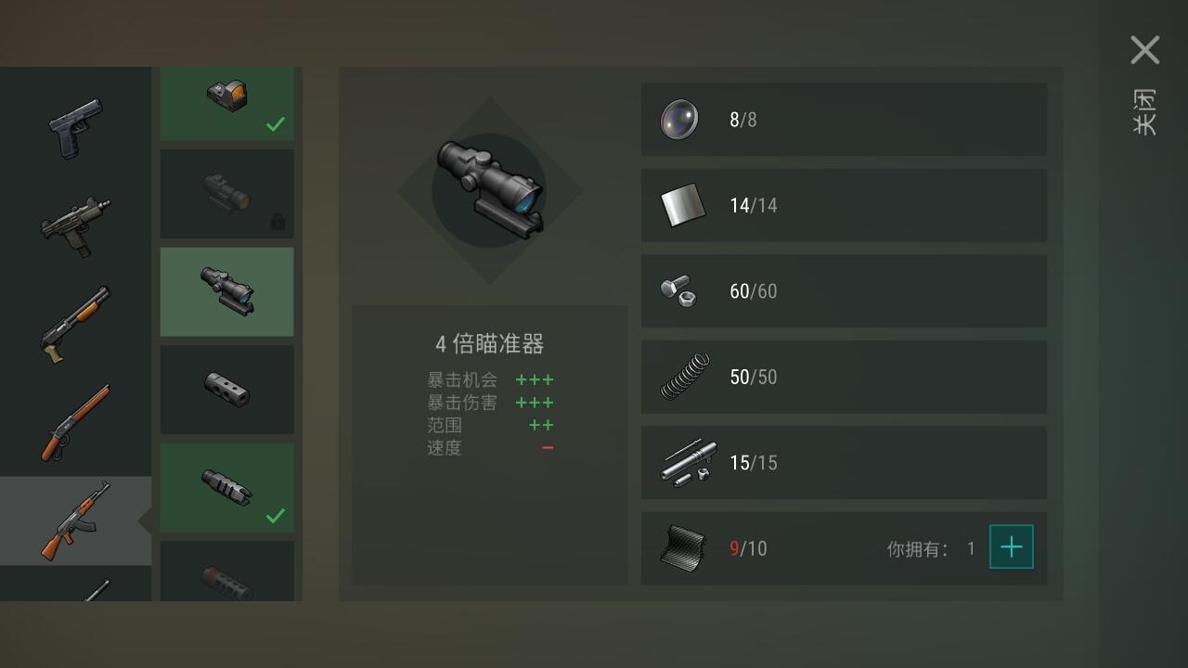Select the unequipped muzzle brake mod
The width and height of the screenshot is (1188, 668).
tap(226, 390)
